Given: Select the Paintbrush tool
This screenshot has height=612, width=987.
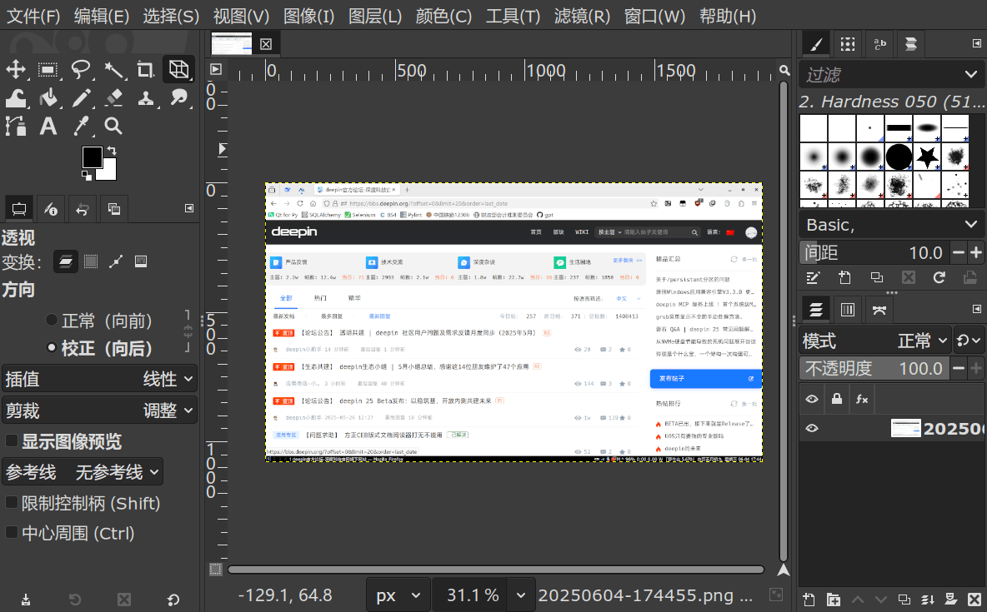Looking at the screenshot, I should 81,97.
